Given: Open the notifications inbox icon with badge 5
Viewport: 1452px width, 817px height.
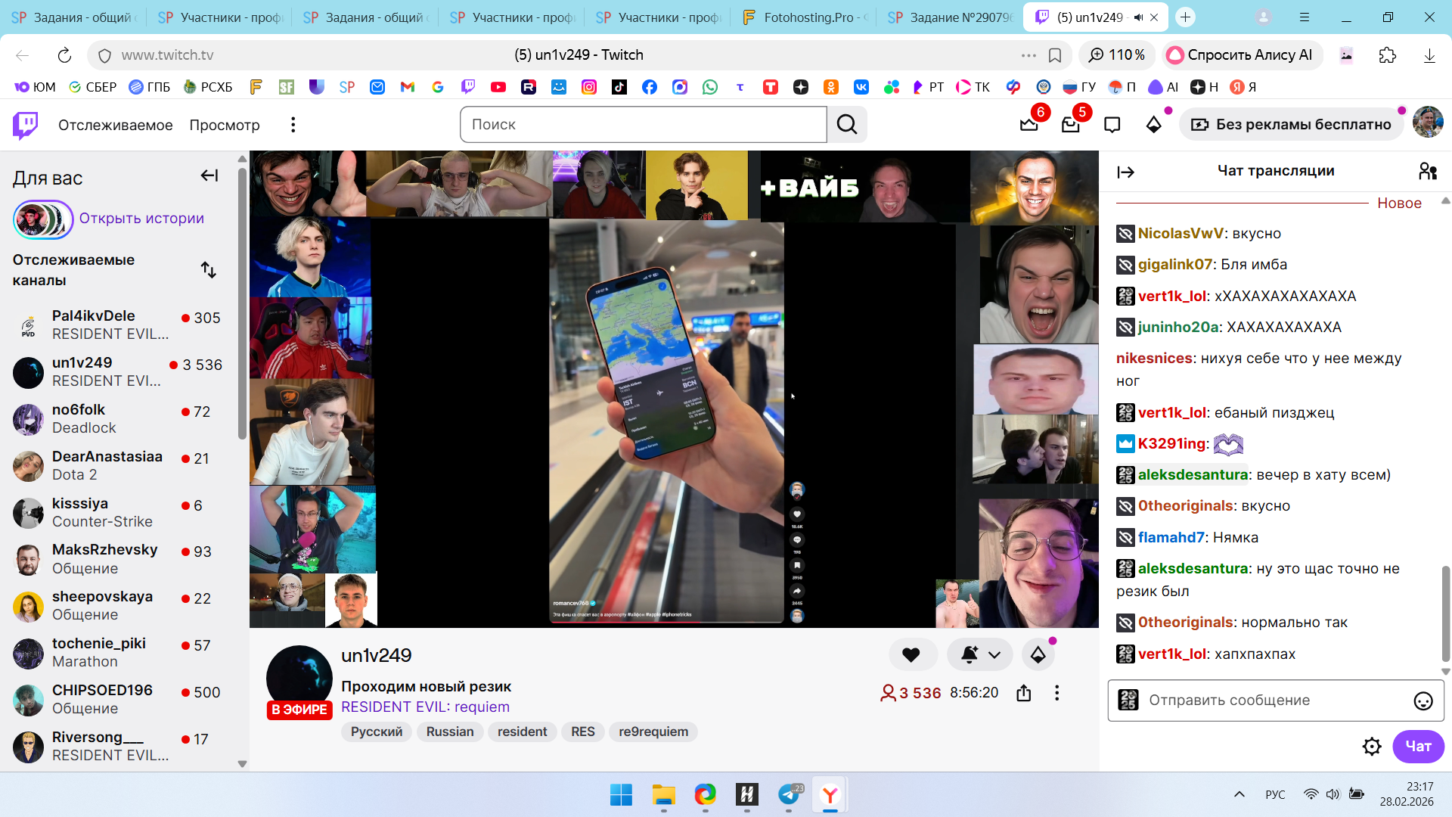Looking at the screenshot, I should coord(1070,125).
